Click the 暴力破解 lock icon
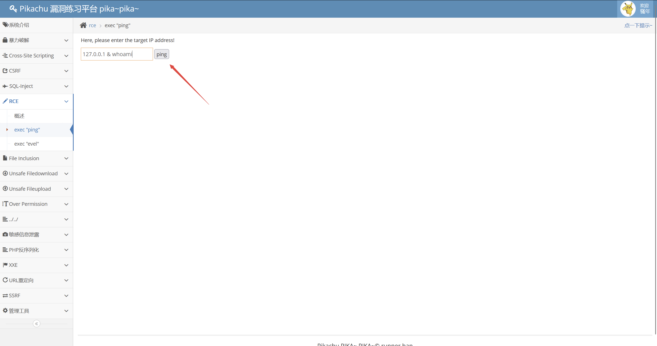This screenshot has width=657, height=346. click(x=5, y=39)
